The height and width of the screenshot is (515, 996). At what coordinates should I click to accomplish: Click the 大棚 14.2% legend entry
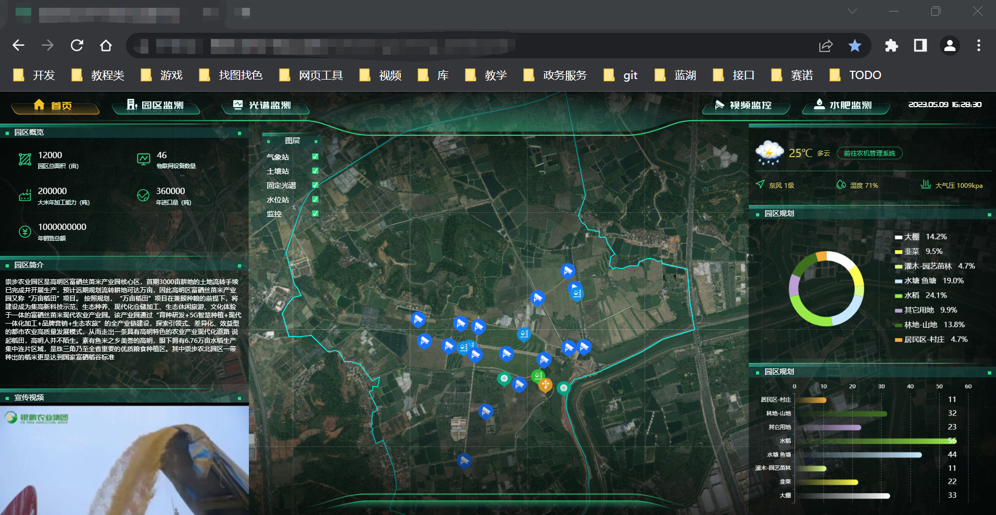click(921, 237)
